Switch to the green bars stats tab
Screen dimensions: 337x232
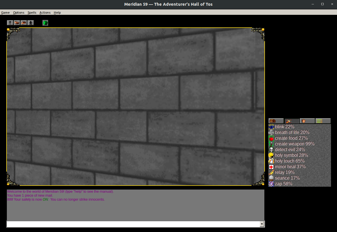tap(323, 121)
